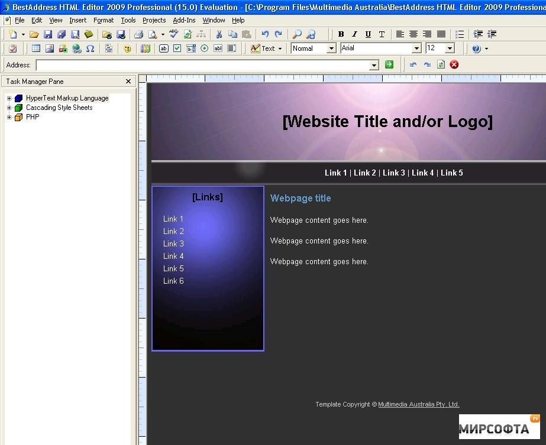Click the Multimedia Australia Pty. Ltd. link
The image size is (546, 445).
[x=419, y=404]
